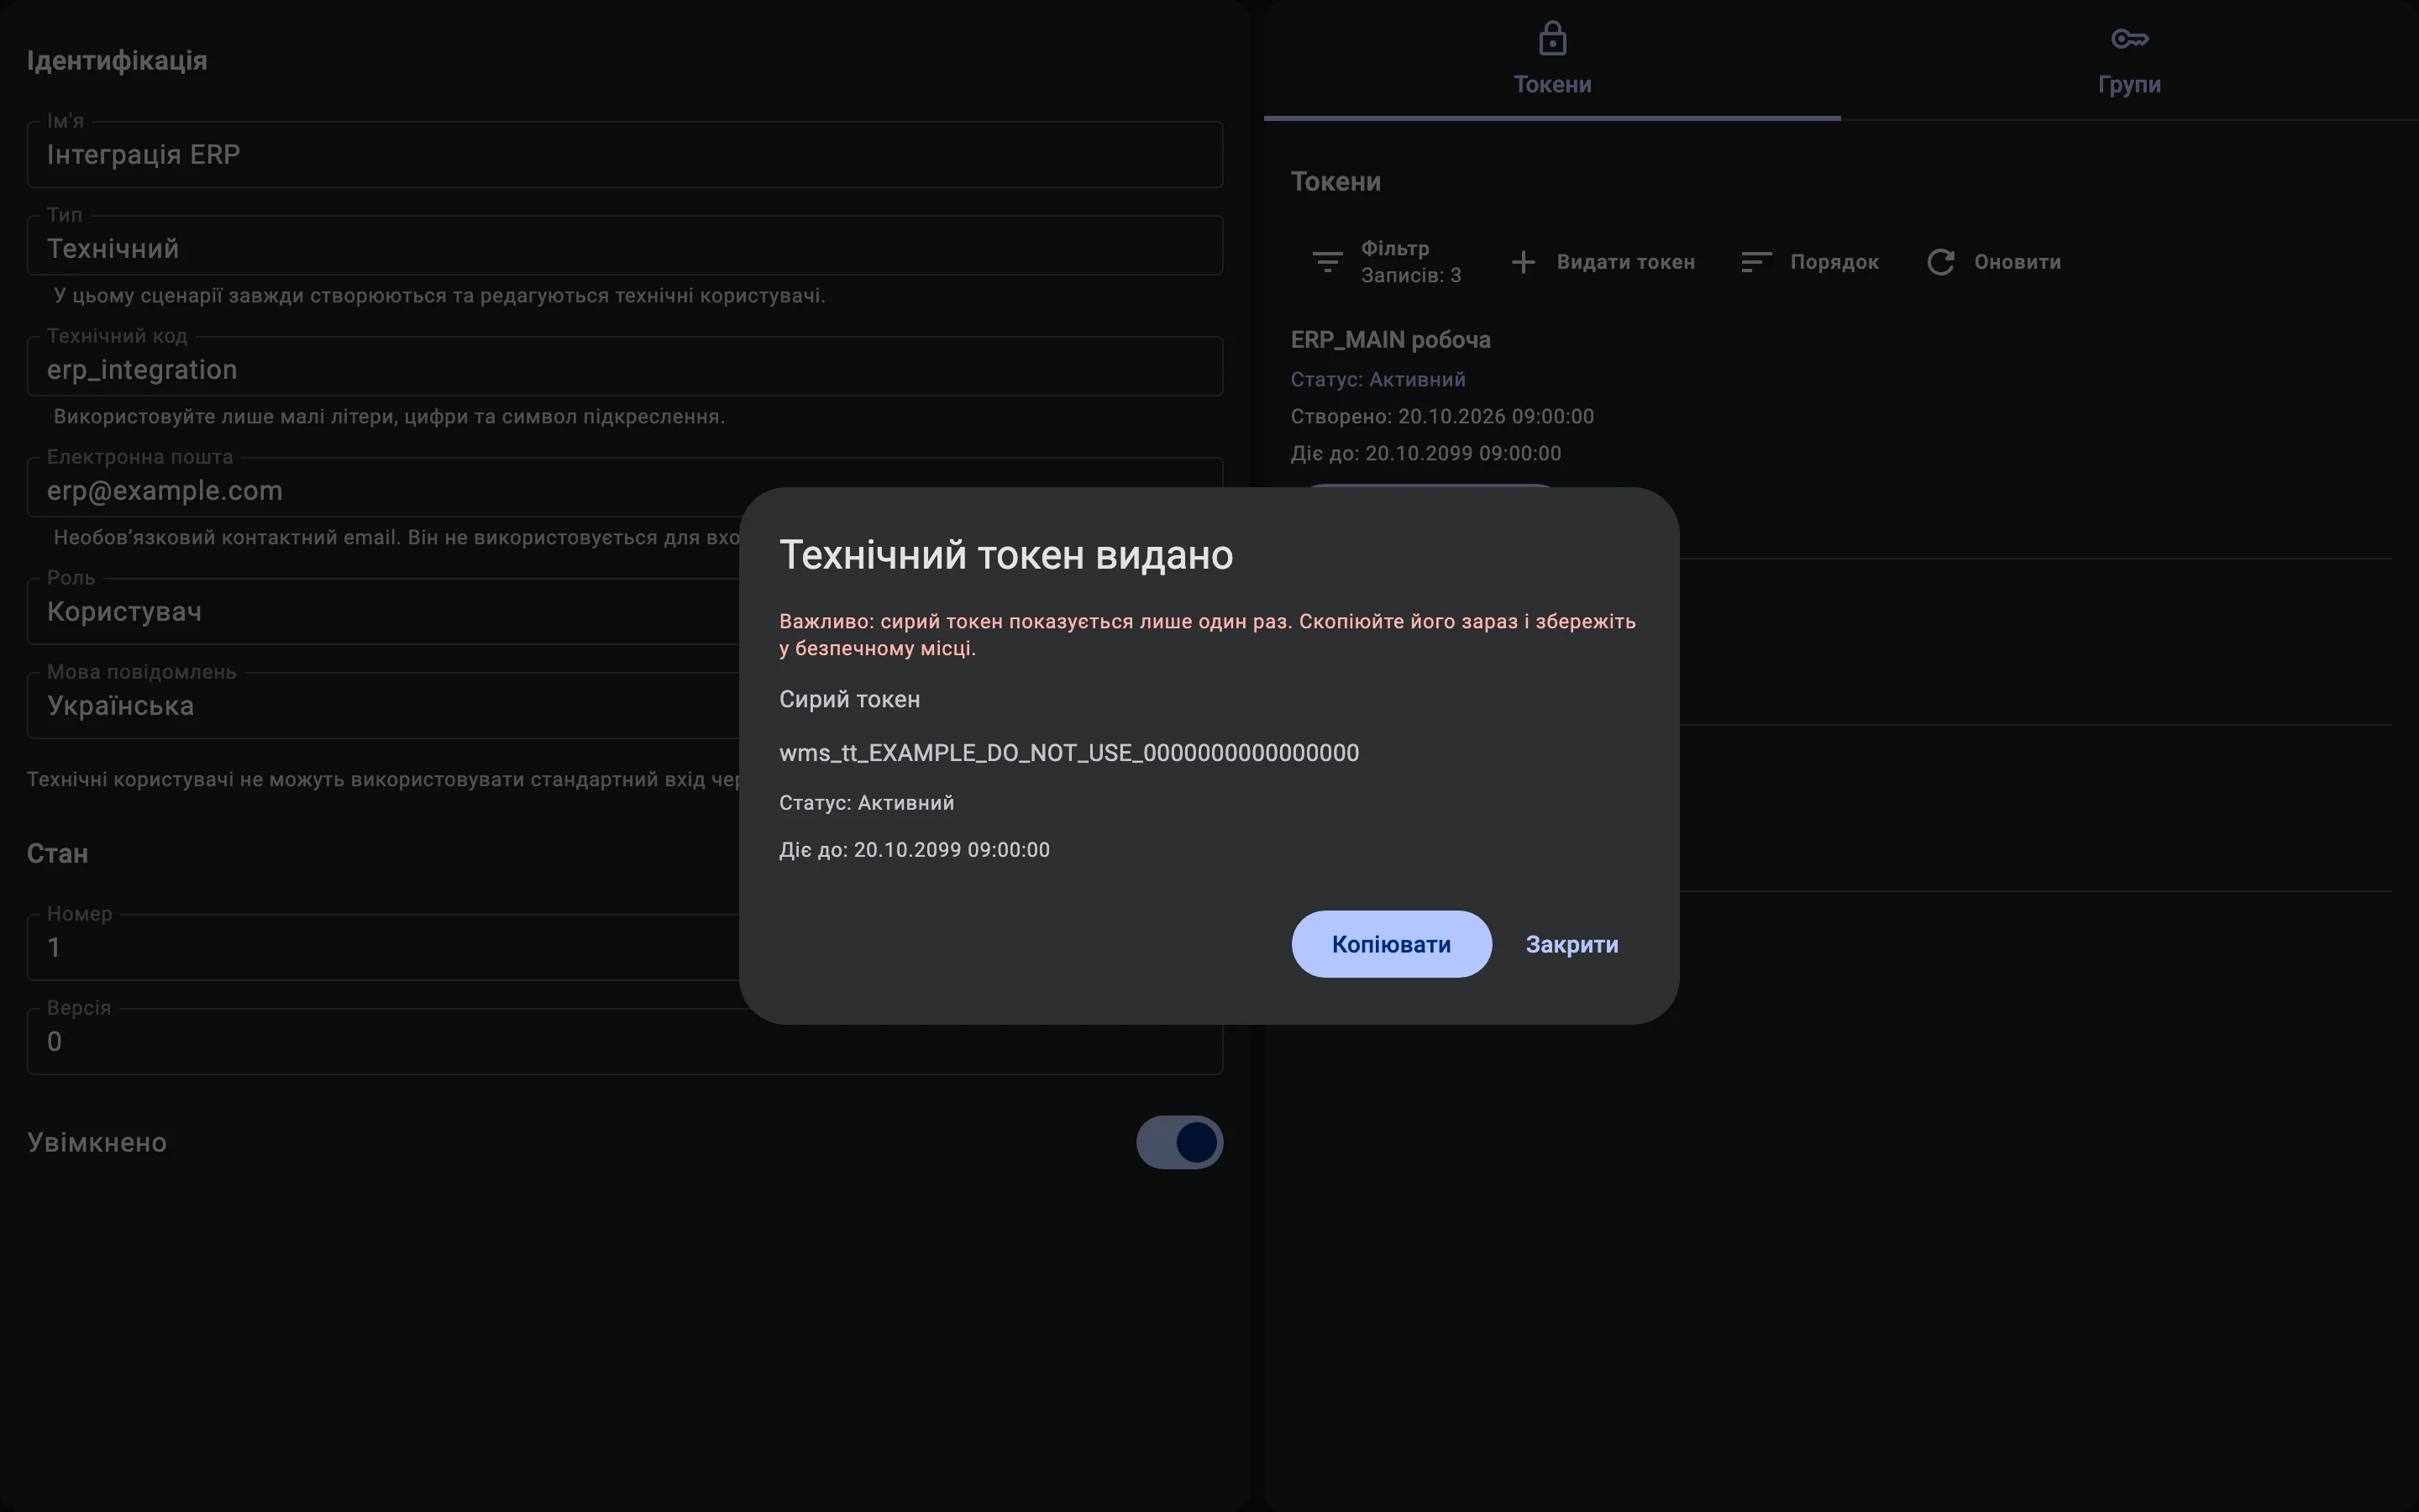
Task: Click the Статус: Активний text in dialog
Action: (866, 803)
